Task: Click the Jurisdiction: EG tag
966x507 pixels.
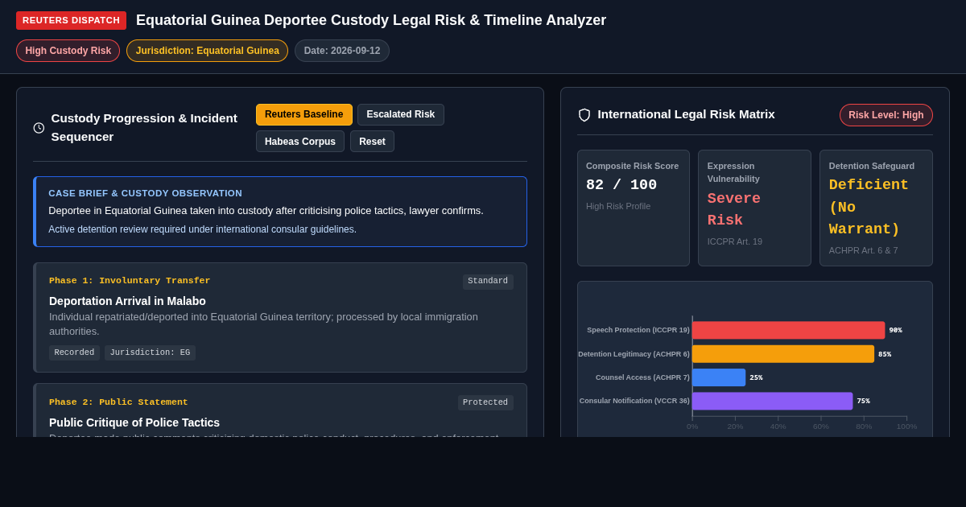Action: pos(150,352)
